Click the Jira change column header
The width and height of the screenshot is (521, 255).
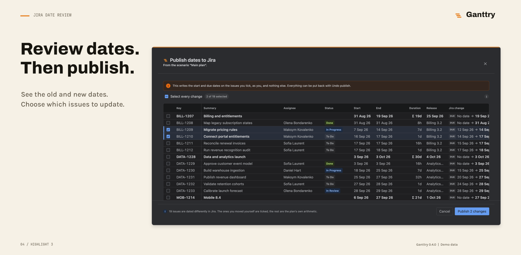[x=456, y=108]
